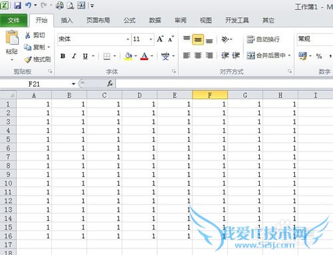Apply the red font color
Screen dimensions: 333x255
pos(145,56)
